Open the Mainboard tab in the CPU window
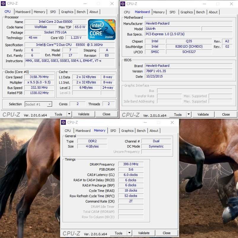 click(x=23, y=12)
